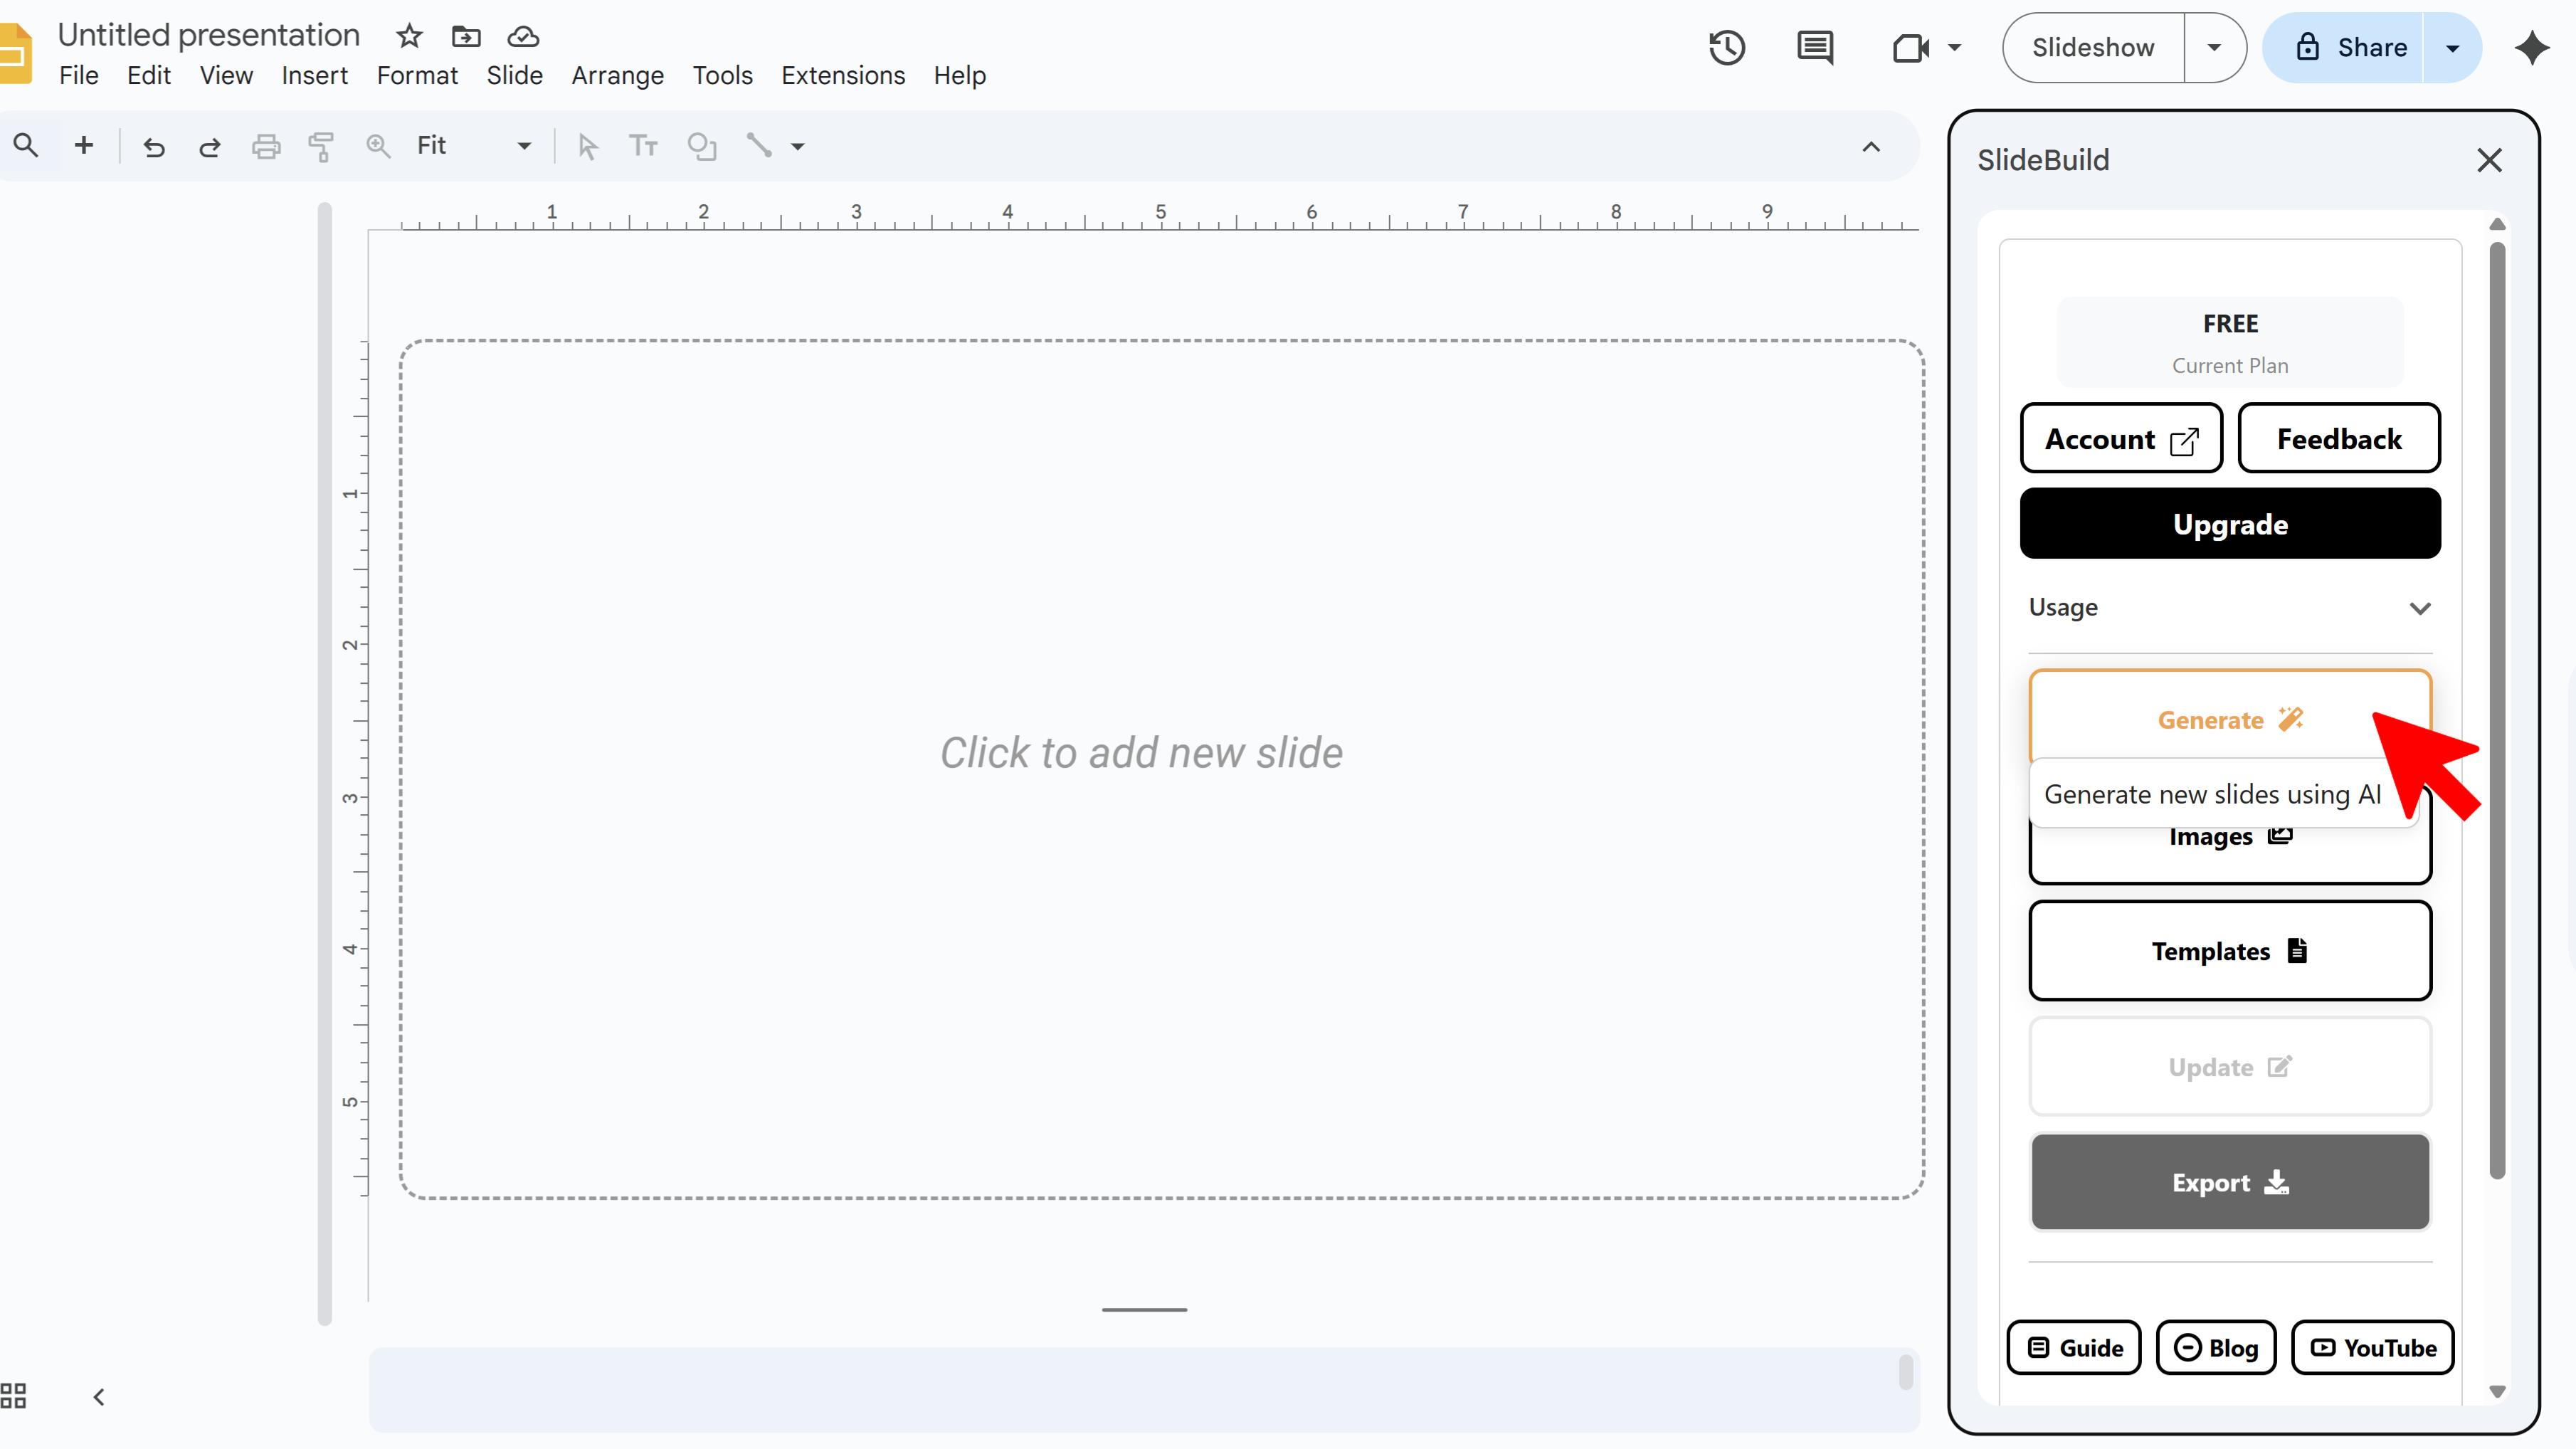2576x1449 pixels.
Task: Click the Update button
Action: [2230, 1067]
